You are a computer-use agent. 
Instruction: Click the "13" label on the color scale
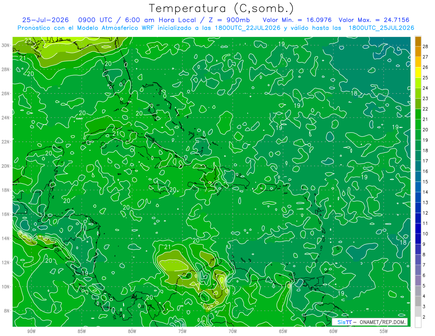[x=426, y=202]
